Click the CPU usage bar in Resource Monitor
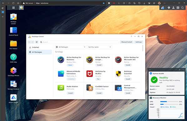187x121 pixels. coord(169,102)
